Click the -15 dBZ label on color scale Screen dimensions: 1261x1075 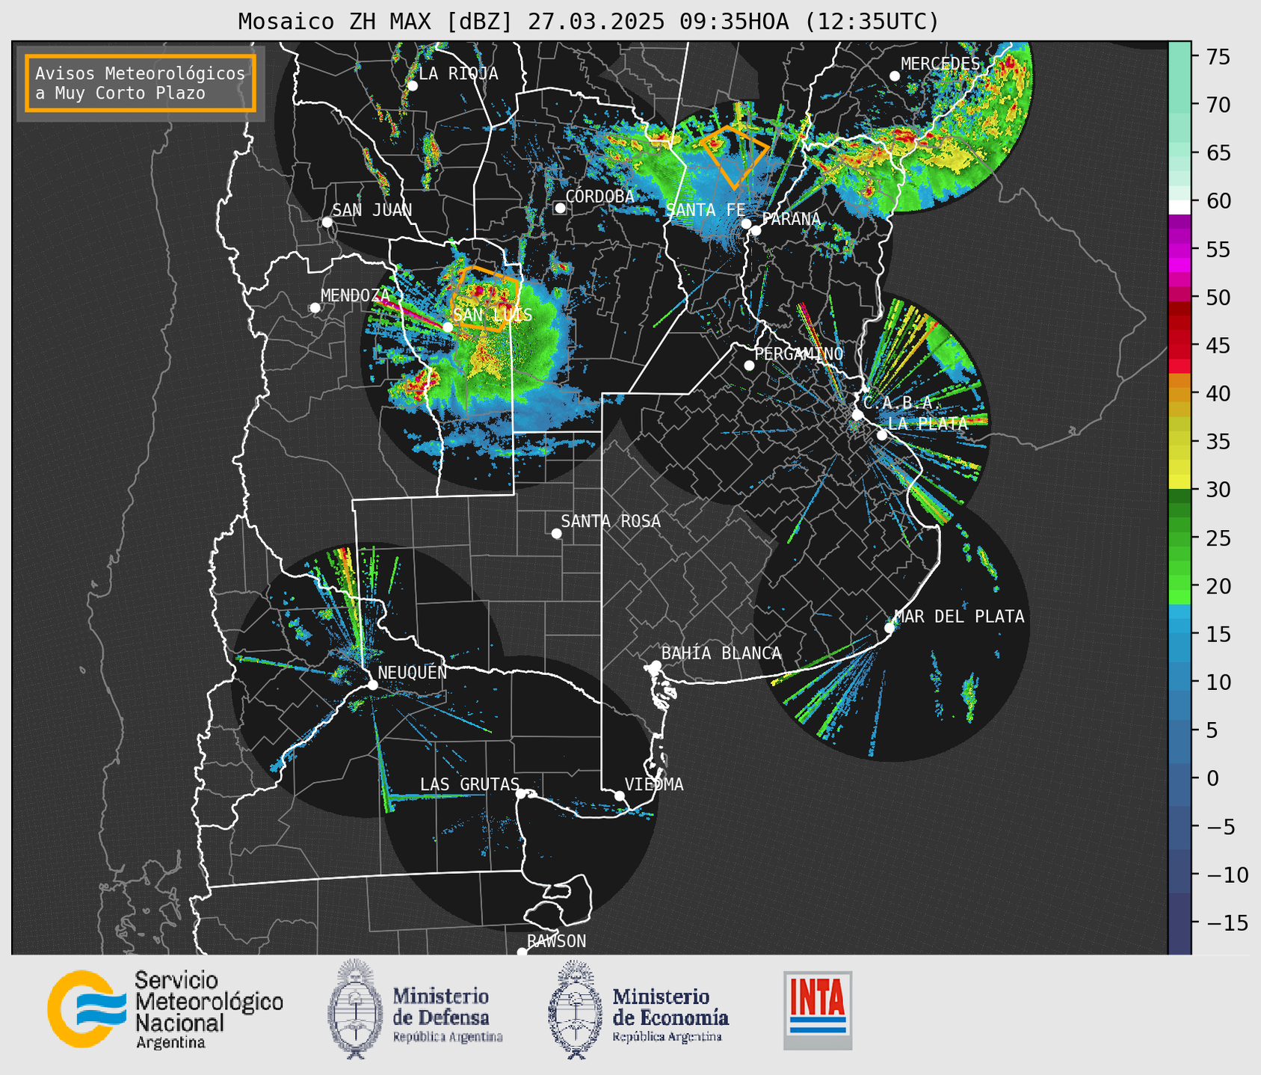point(1227,922)
